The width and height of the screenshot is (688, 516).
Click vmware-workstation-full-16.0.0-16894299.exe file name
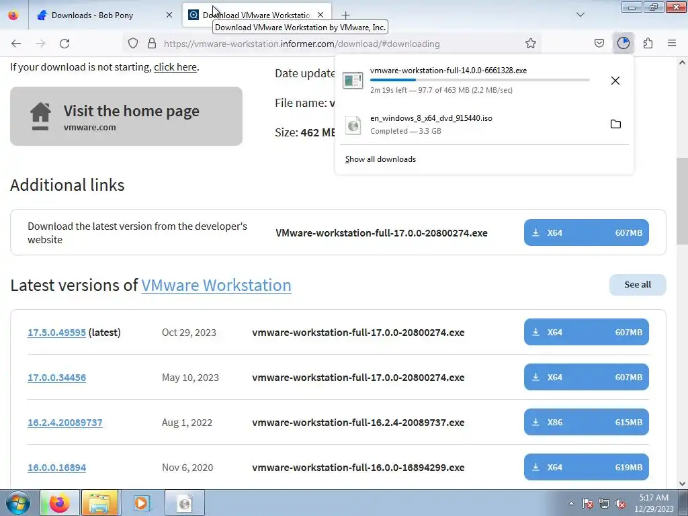click(358, 468)
